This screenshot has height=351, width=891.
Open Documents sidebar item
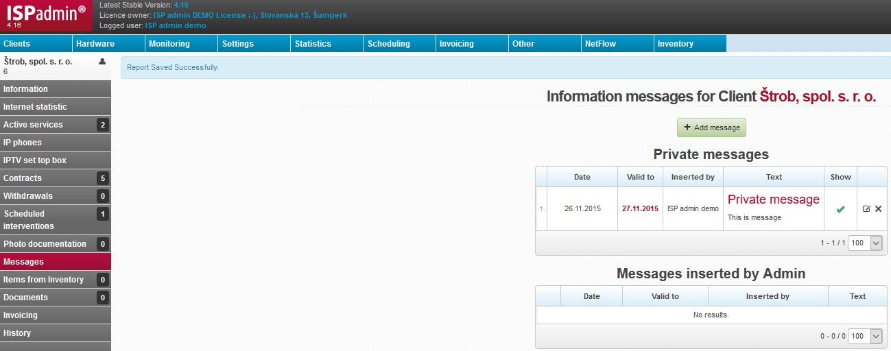[x=56, y=298]
